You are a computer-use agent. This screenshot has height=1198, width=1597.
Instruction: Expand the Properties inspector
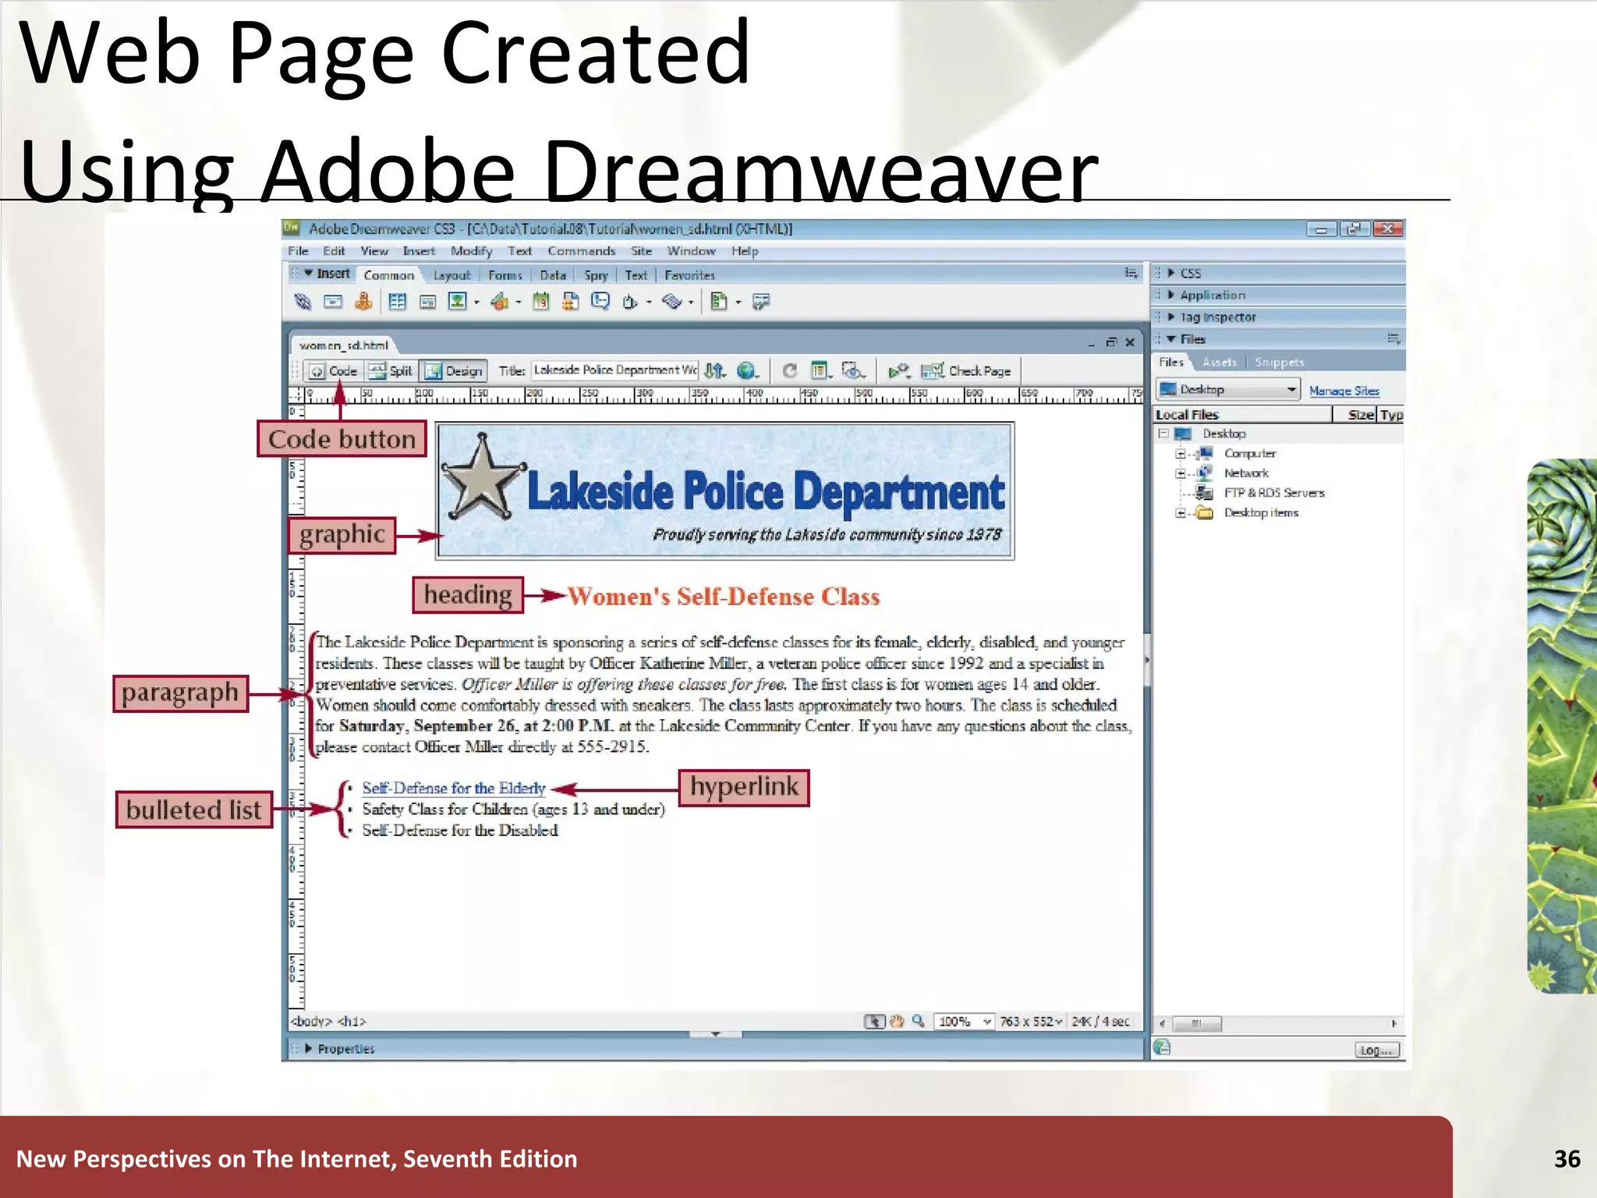point(309,1048)
